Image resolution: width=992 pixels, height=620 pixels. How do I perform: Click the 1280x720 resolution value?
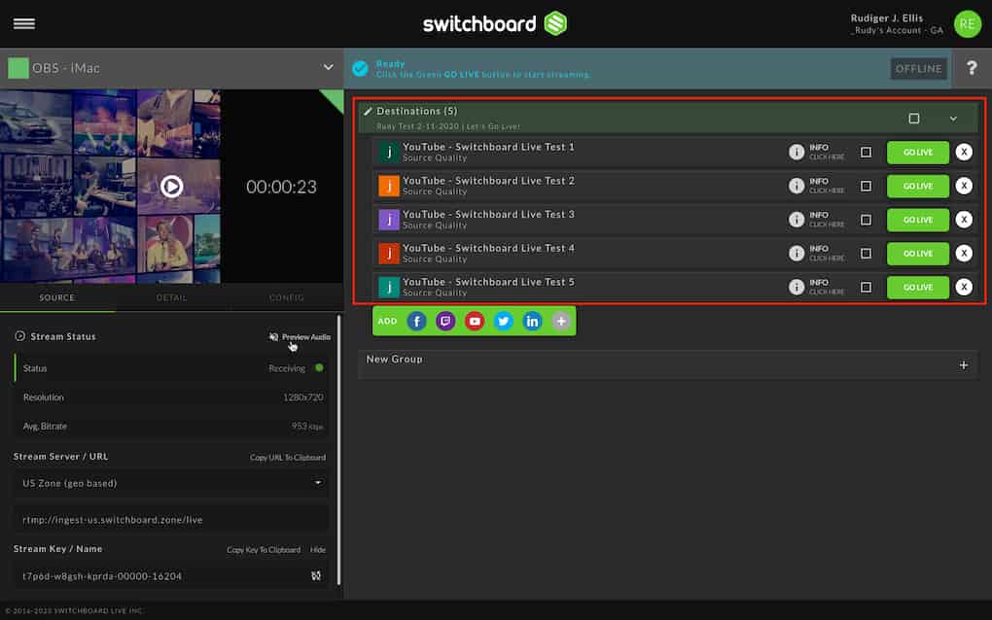click(x=303, y=397)
